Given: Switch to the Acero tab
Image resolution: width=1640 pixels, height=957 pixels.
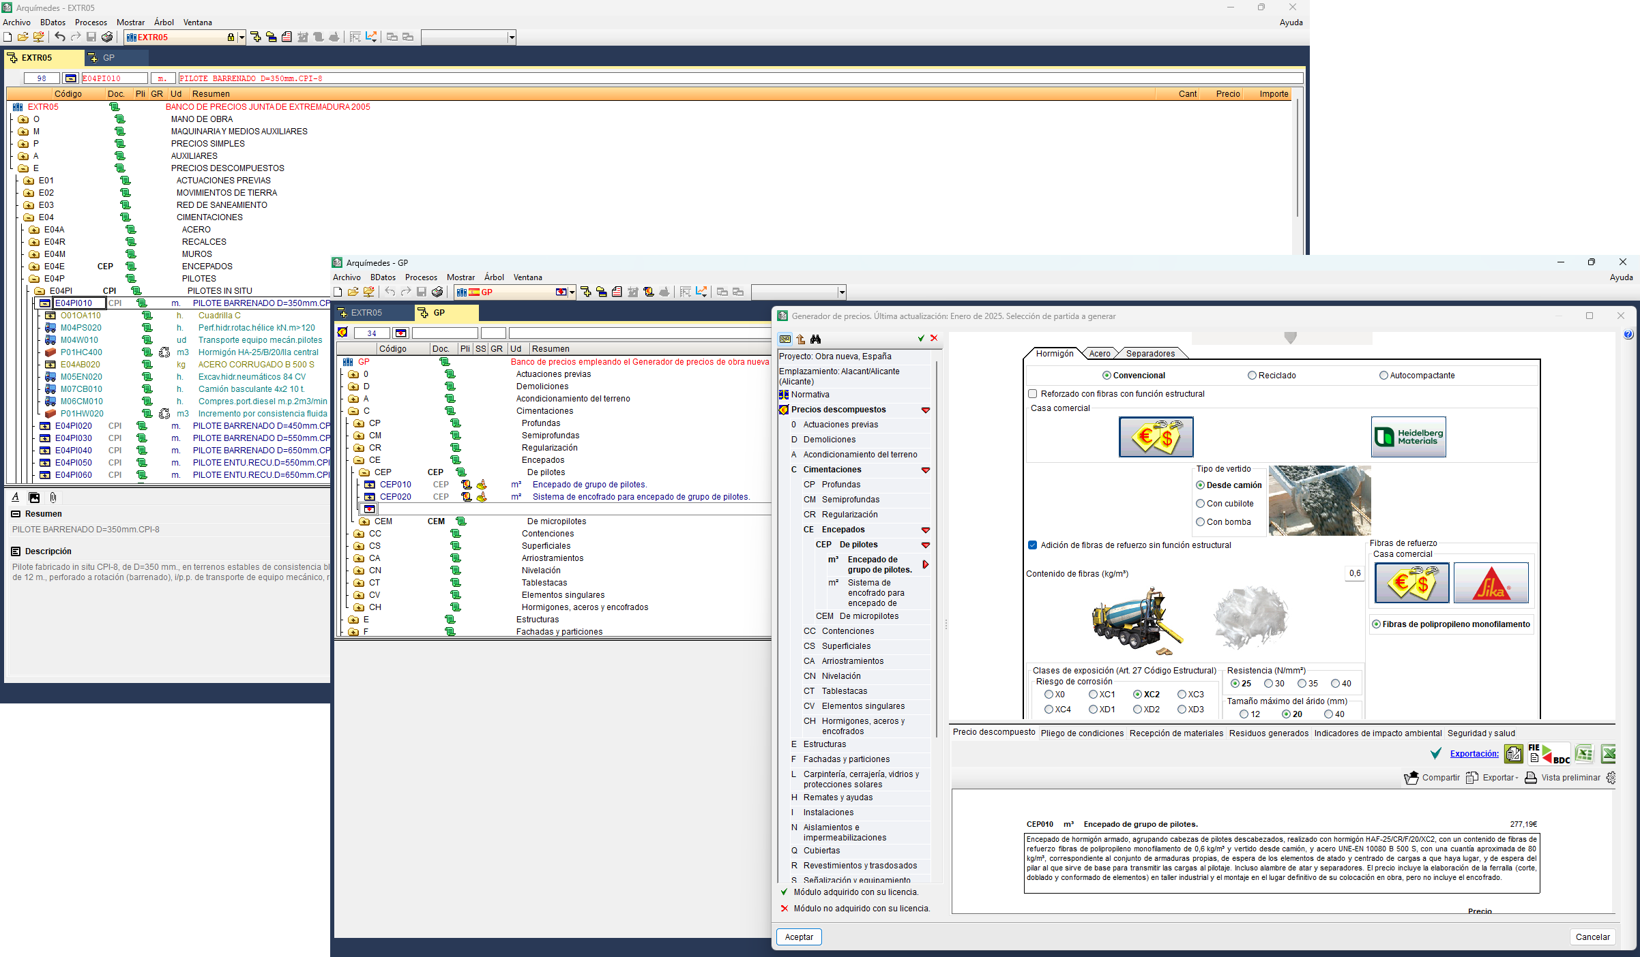Looking at the screenshot, I should point(1099,353).
